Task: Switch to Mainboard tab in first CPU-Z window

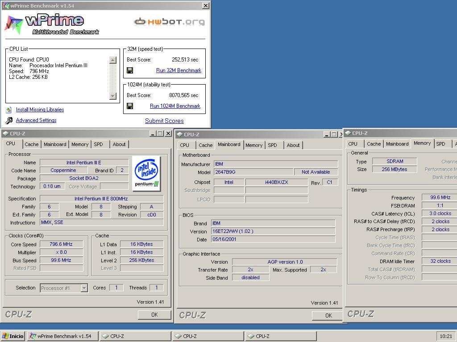Action: coord(55,144)
